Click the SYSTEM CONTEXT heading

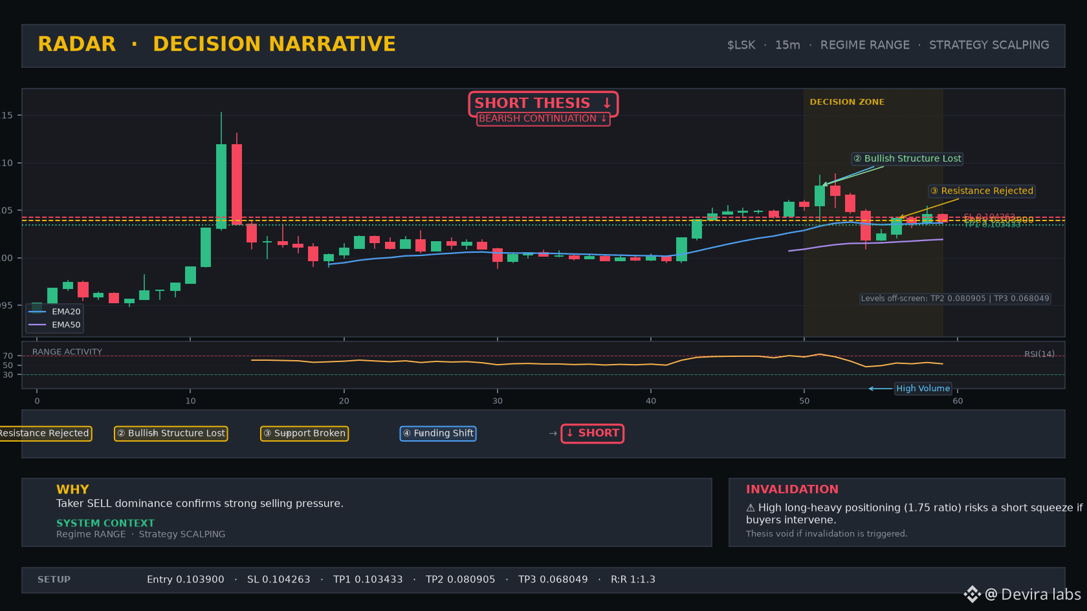pyautogui.click(x=105, y=523)
